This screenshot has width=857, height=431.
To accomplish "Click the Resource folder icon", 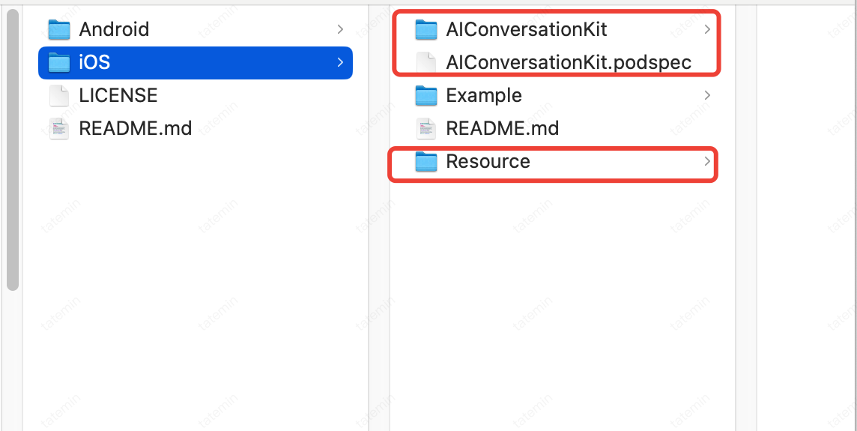I will (x=426, y=161).
